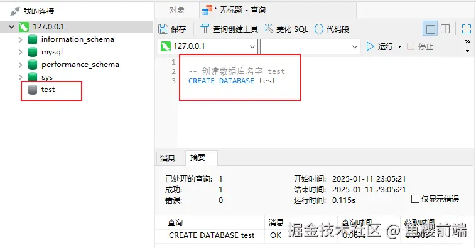The width and height of the screenshot is (476, 248).
Task: Click the 消息 column header in results
Action: coord(276,223)
